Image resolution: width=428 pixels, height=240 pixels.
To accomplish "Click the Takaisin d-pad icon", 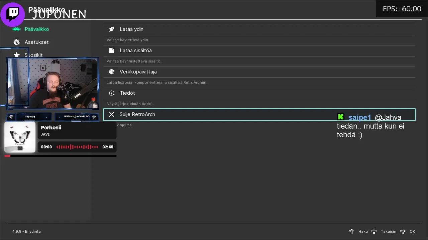I will (374, 231).
